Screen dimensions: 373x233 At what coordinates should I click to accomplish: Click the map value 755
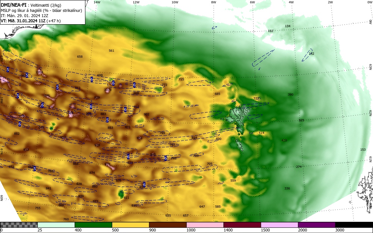(38, 208)
